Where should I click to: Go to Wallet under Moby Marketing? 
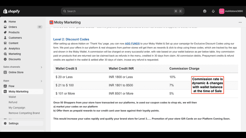point(12,97)
